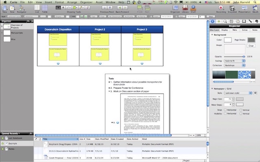Start Recording from the toolbar
The width and height of the screenshot is (260, 162).
(221, 8)
